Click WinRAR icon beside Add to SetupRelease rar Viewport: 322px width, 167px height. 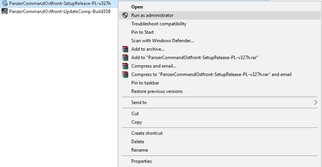125,58
